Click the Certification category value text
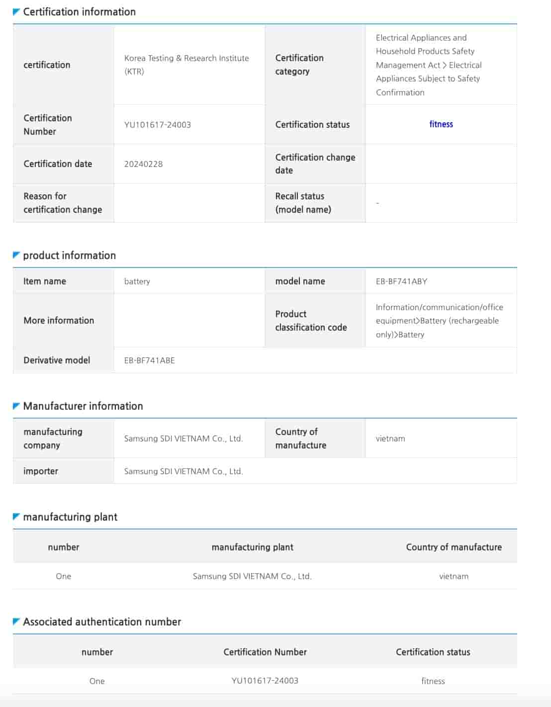 tap(428, 65)
